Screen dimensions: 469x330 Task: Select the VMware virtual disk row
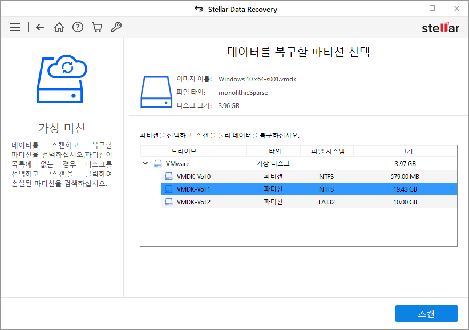tap(299, 163)
